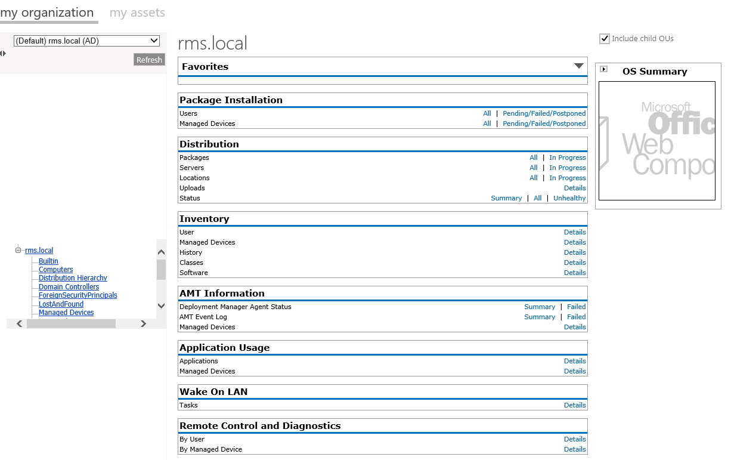Click the tree's vertical scrollbar thumb
Screen dimensions: 731x460
pos(161,270)
